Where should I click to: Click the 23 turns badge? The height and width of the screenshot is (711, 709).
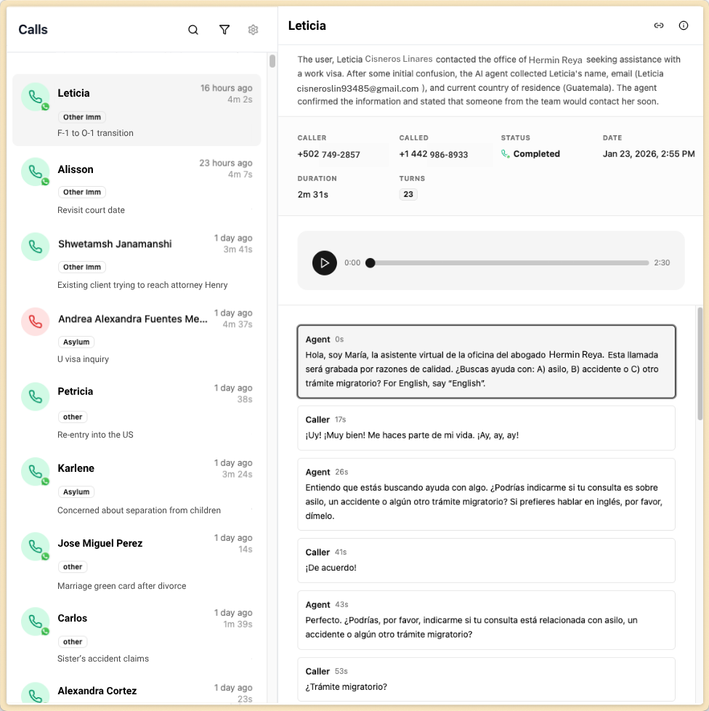[408, 194]
